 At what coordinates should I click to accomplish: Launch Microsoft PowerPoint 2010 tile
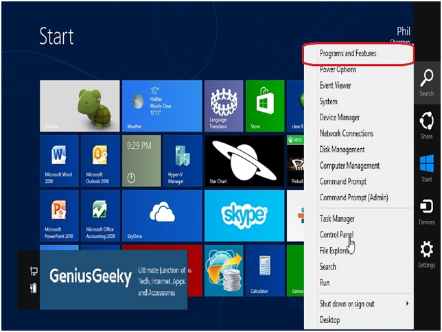(59, 215)
